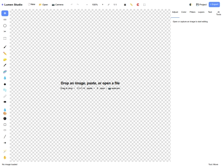Select the ellipse shape tool
The height and width of the screenshot is (167, 223).
(5, 130)
